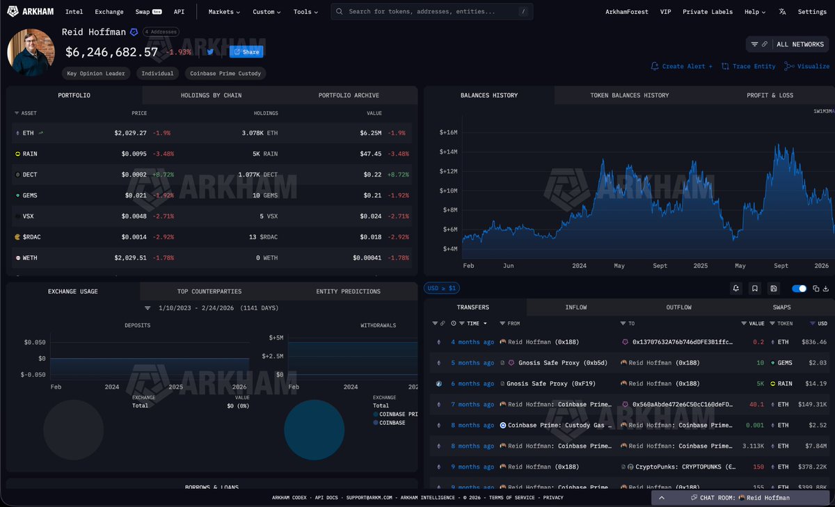Click the alert bell icon above transfers

736,288
